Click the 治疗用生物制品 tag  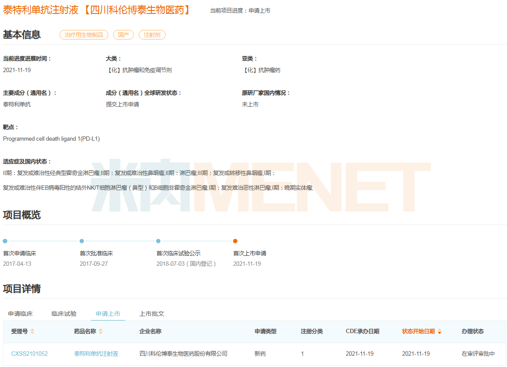coord(84,35)
